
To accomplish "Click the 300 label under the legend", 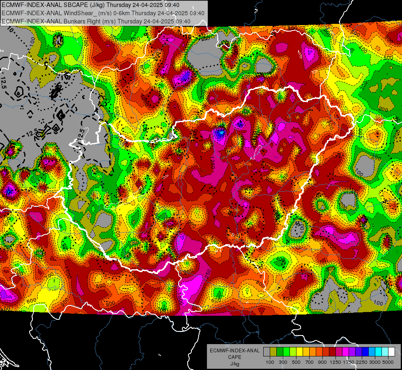I will (x=283, y=362).
